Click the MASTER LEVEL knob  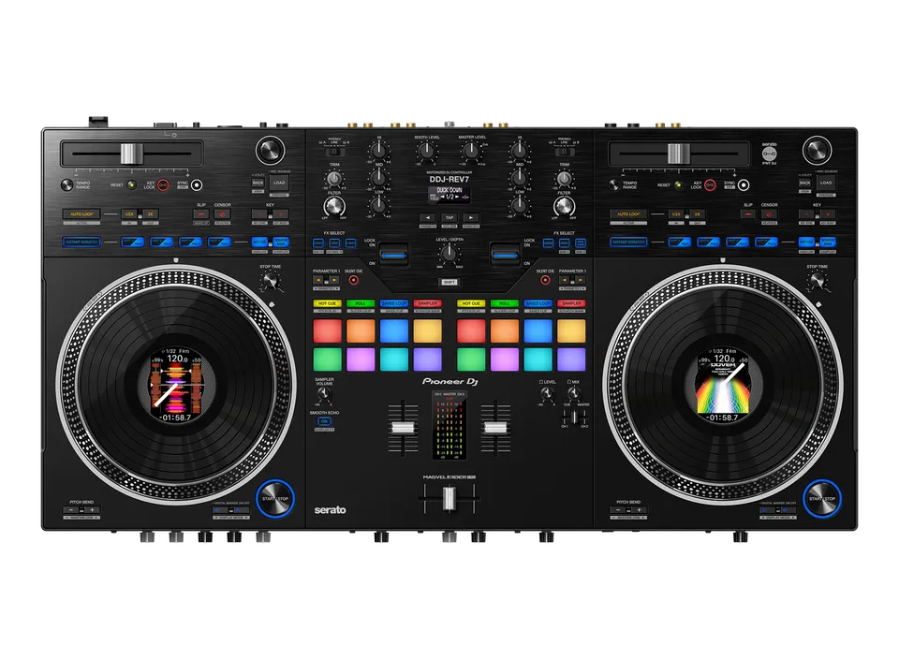tap(471, 152)
